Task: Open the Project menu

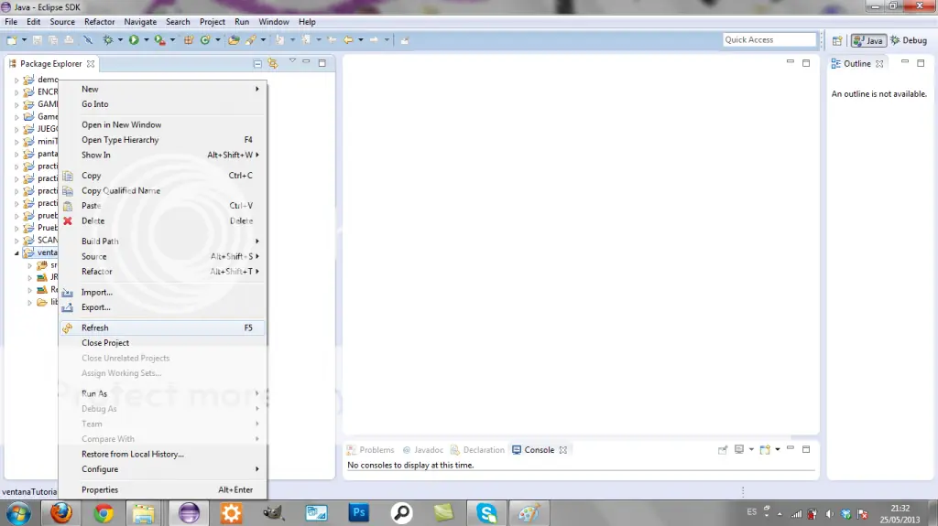Action: coord(213,22)
